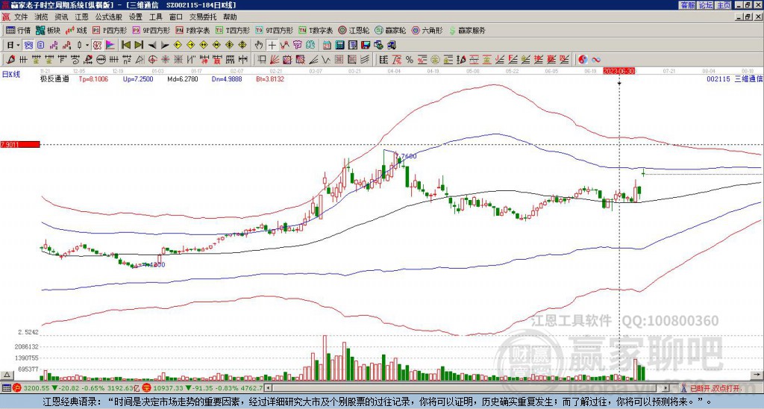
Task: Click the red pen drawing tool
Action: tap(10, 60)
